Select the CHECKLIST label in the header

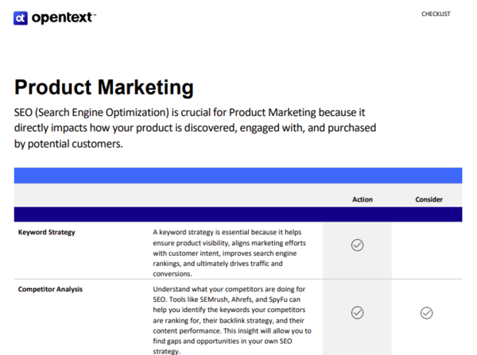click(x=436, y=14)
